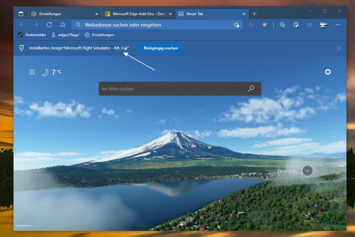Click the Rückgängig machen button
This screenshot has height=237, width=355.
(x=161, y=48)
